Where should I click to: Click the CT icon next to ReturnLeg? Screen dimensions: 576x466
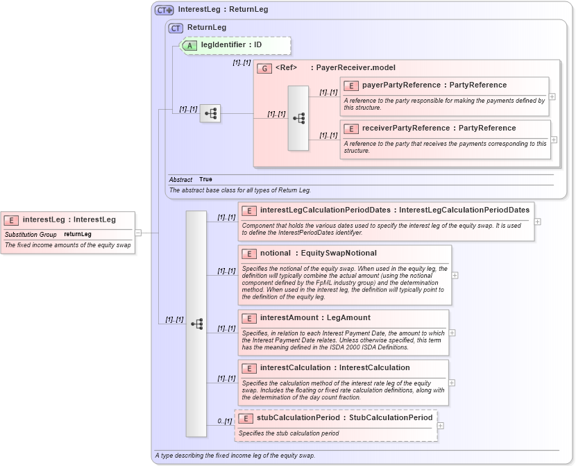(176, 28)
